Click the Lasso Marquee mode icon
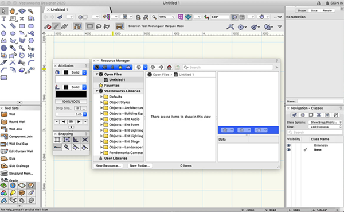Image resolution: width=344 pixels, height=212 pixels. pos(99,26)
